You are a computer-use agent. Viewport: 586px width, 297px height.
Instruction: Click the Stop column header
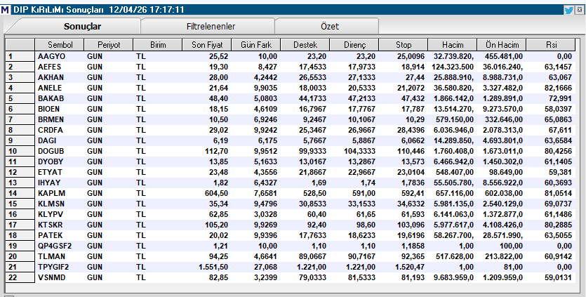pyautogui.click(x=404, y=45)
